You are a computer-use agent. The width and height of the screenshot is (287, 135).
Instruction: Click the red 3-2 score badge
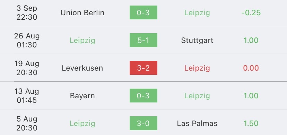[x=143, y=68]
